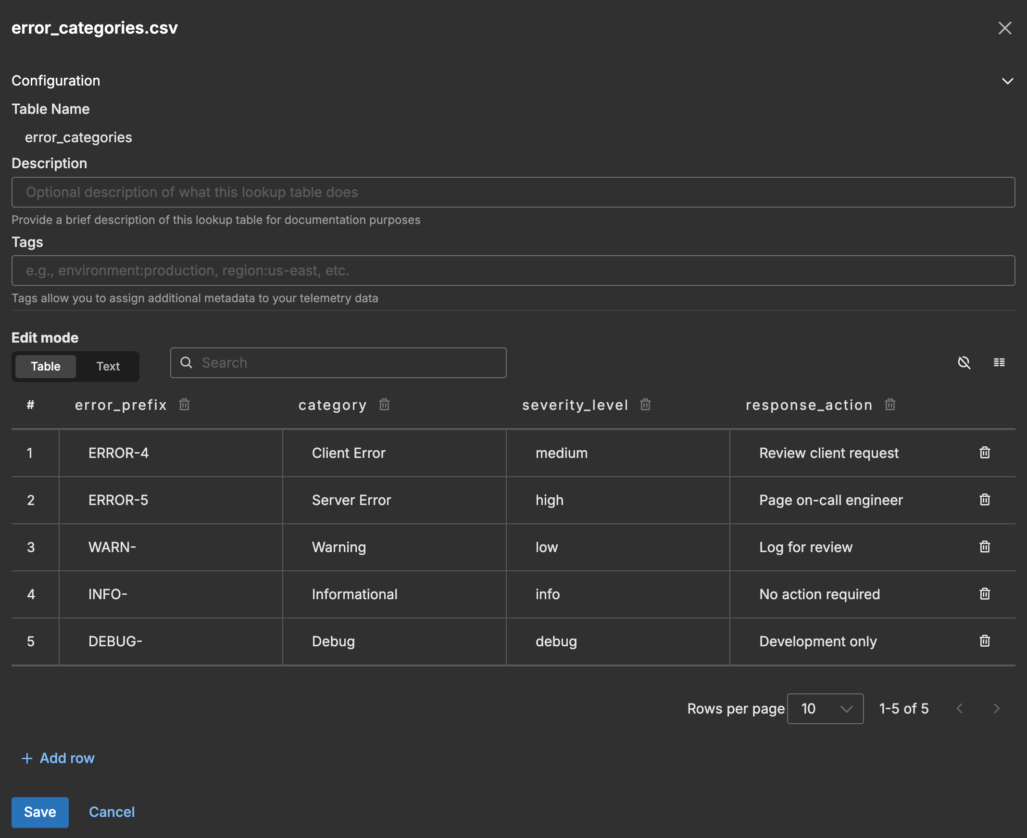This screenshot has height=838, width=1027.
Task: Add a new row to the table
Action: (59, 758)
